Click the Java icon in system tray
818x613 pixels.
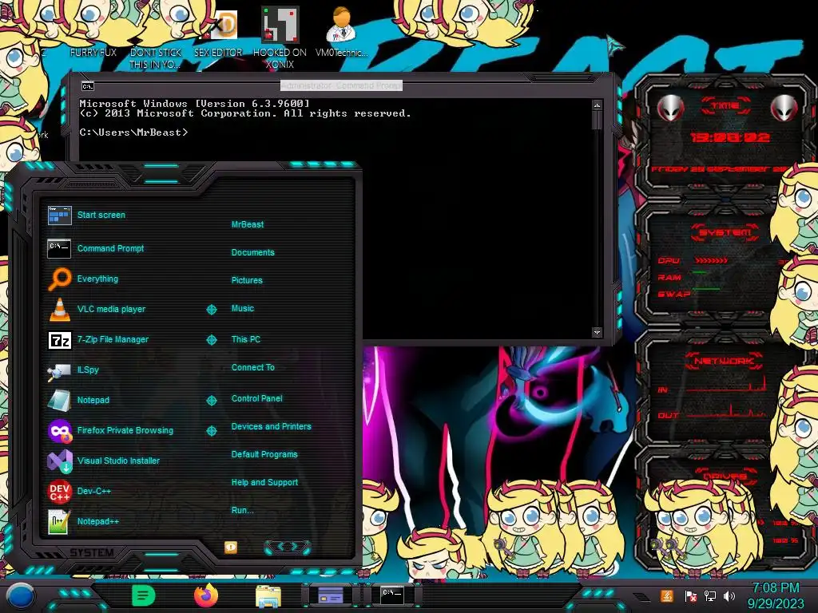(667, 595)
